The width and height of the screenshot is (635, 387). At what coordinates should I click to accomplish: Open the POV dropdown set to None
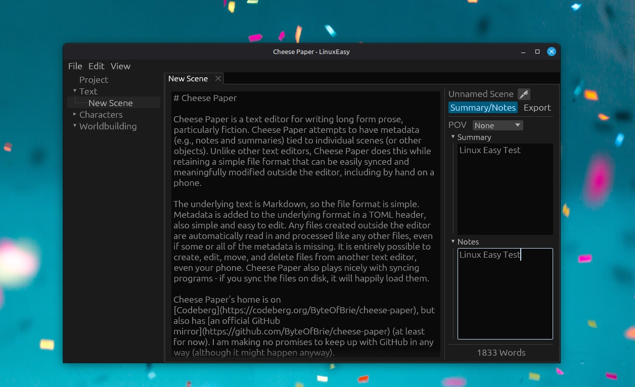click(x=497, y=125)
